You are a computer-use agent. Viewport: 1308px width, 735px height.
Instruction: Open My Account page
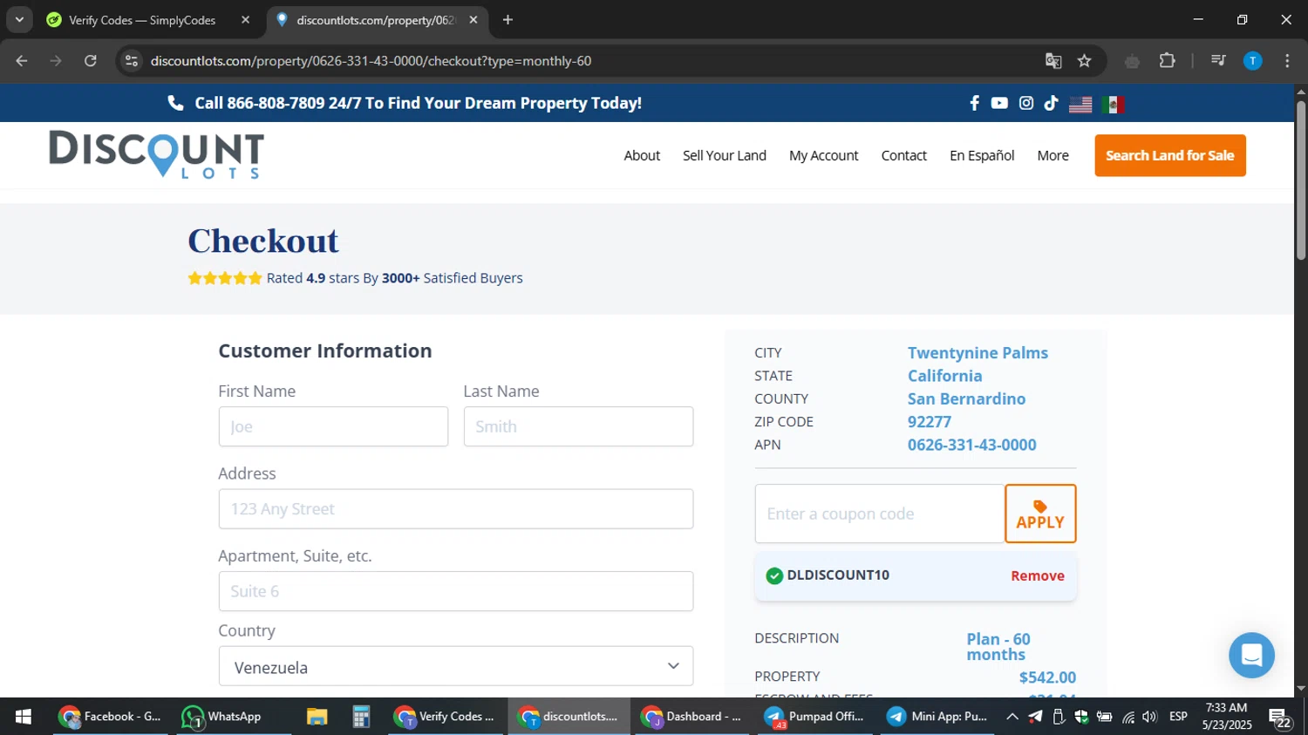point(824,155)
